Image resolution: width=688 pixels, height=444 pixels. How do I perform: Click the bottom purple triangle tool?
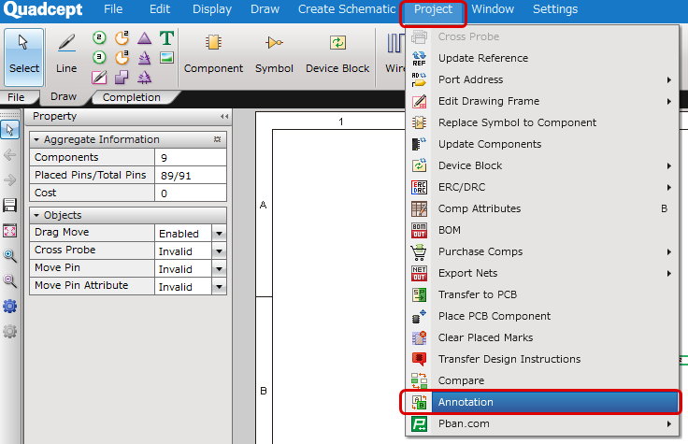[x=144, y=78]
